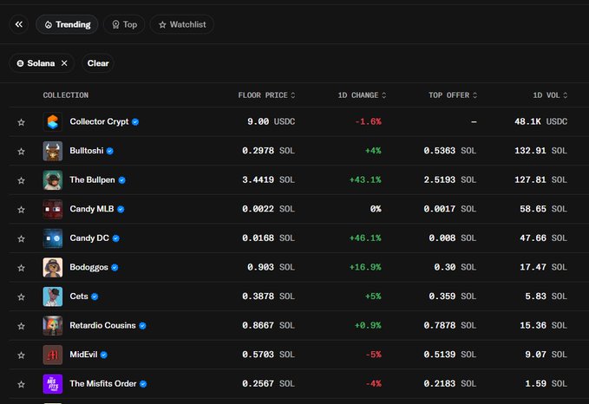Switch to the Trending tab
589x404 pixels.
68,24
